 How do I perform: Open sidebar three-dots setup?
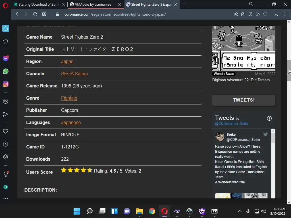point(6,199)
